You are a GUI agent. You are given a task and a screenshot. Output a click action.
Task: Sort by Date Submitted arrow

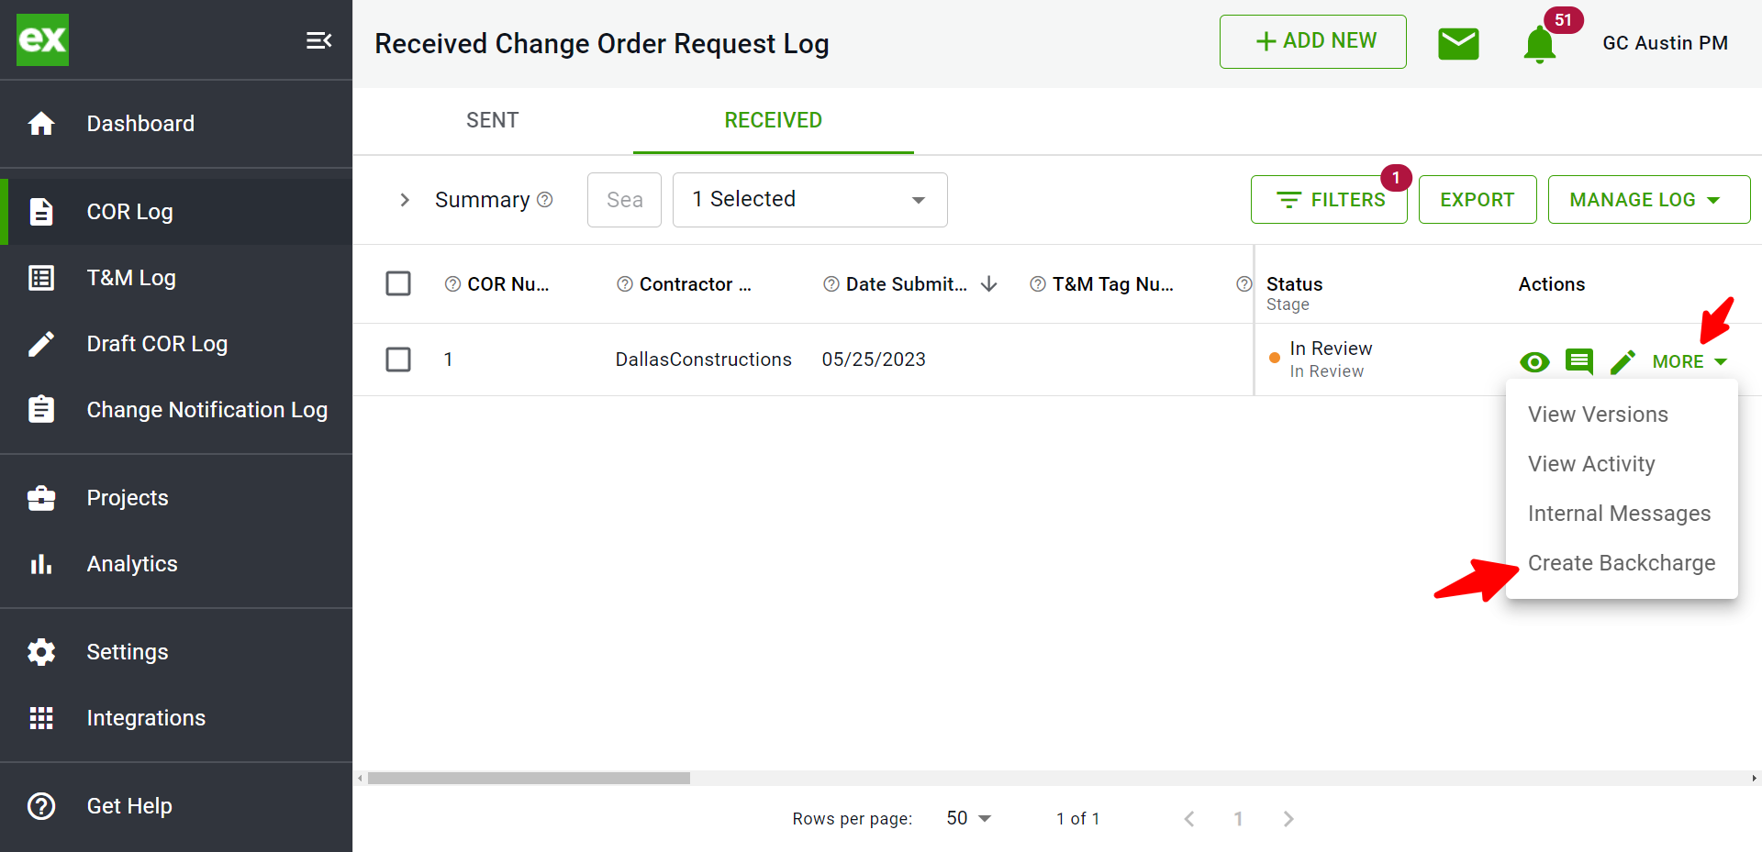(988, 284)
